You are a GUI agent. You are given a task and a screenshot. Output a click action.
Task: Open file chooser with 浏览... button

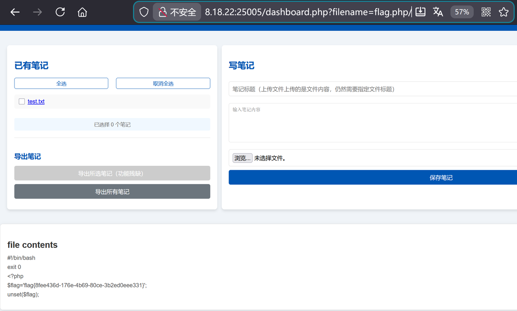(x=242, y=158)
